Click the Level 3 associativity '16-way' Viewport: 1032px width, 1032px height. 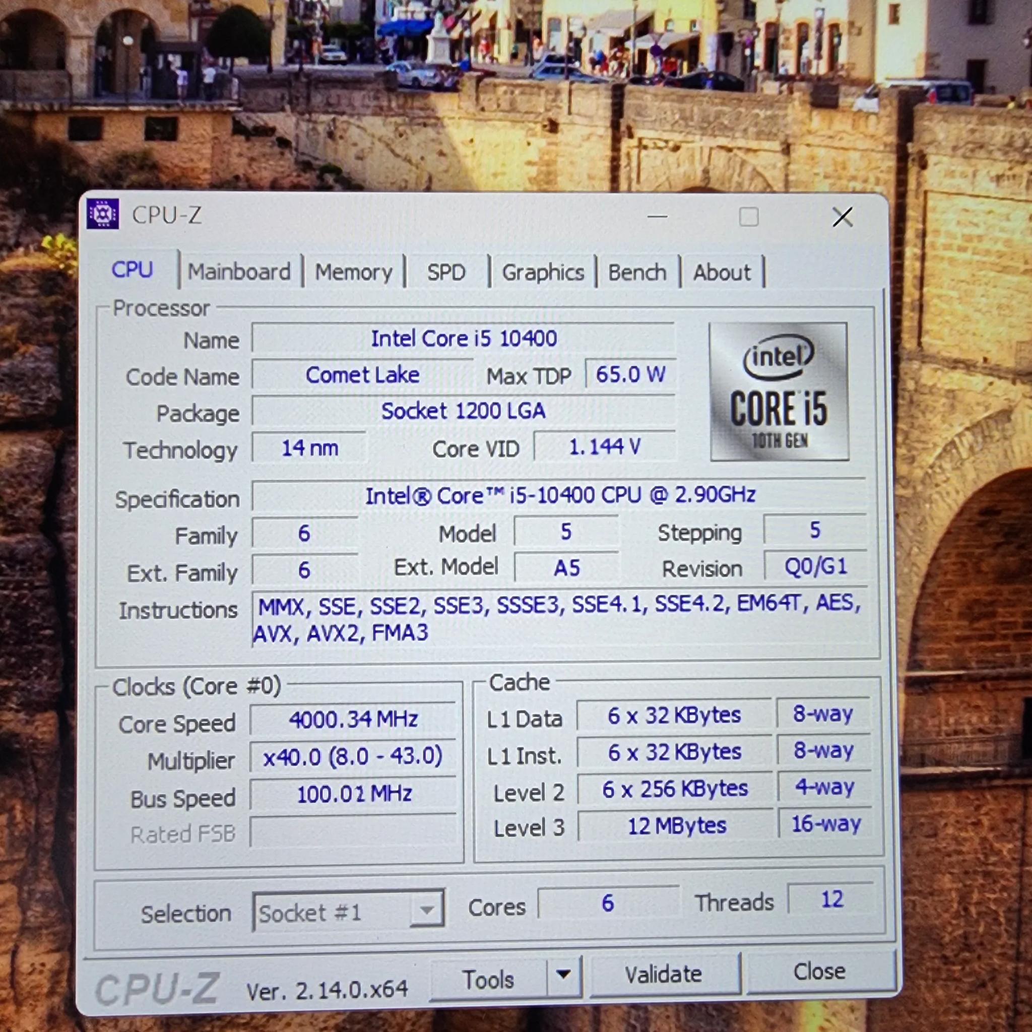pos(826,824)
